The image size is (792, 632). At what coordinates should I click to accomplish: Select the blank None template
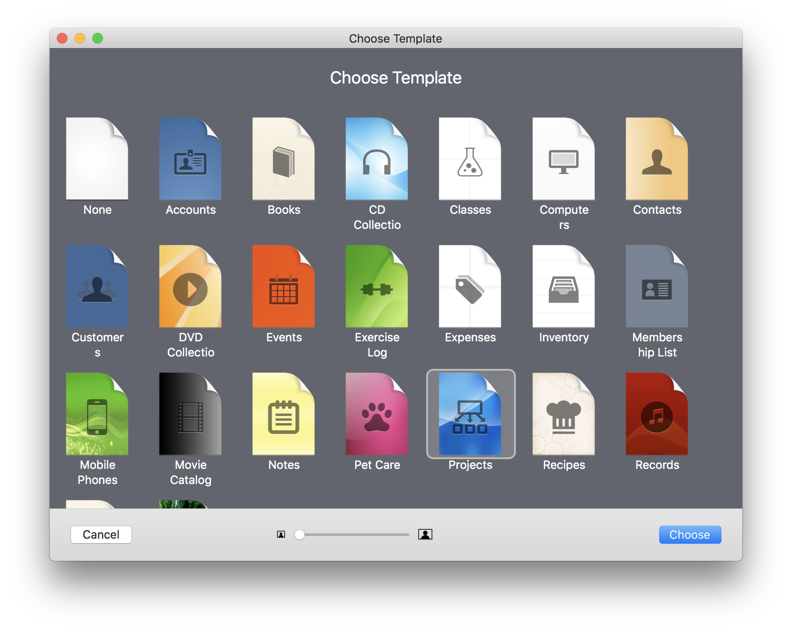(x=97, y=159)
